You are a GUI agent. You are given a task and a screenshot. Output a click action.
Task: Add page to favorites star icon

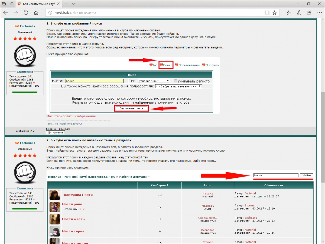pyautogui.click(x=275, y=13)
